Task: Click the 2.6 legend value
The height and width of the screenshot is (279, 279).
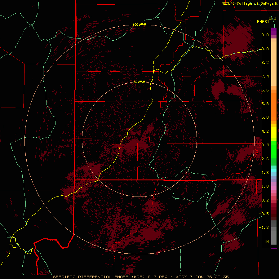Action: [x=265, y=159]
